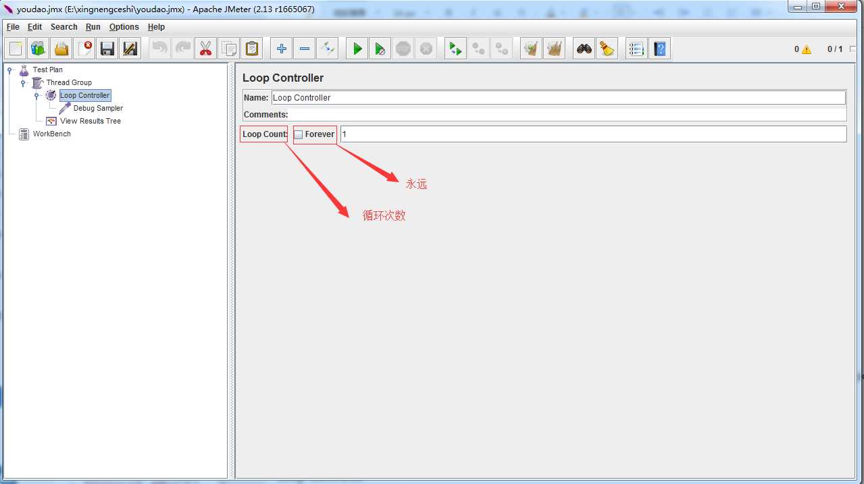Click the Shutdown test icon

coord(426,49)
